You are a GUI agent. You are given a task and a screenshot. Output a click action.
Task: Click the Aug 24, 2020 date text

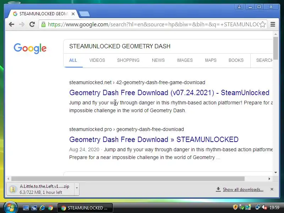(84, 149)
